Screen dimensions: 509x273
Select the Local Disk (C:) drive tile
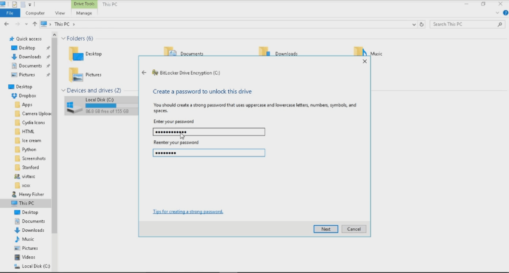click(102, 106)
